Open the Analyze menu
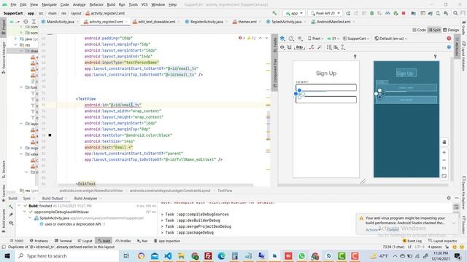This screenshot has height=262, width=467. (x=79, y=5)
